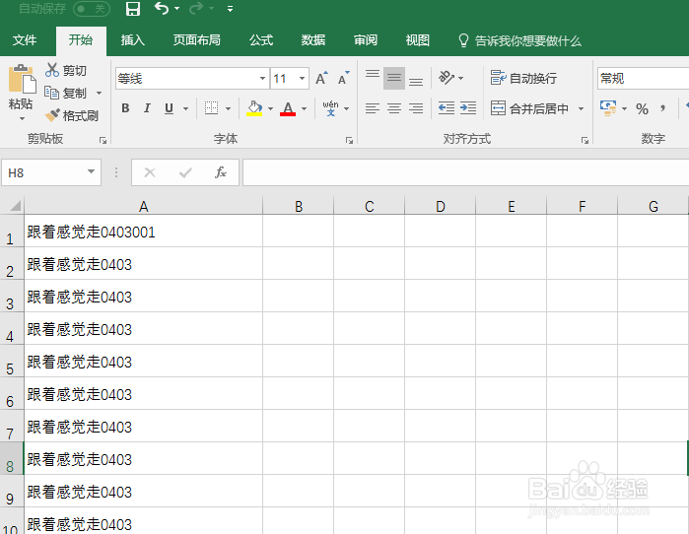The height and width of the screenshot is (534, 689).
Task: Switch to the 审阅 (Review) tab
Action: (366, 40)
